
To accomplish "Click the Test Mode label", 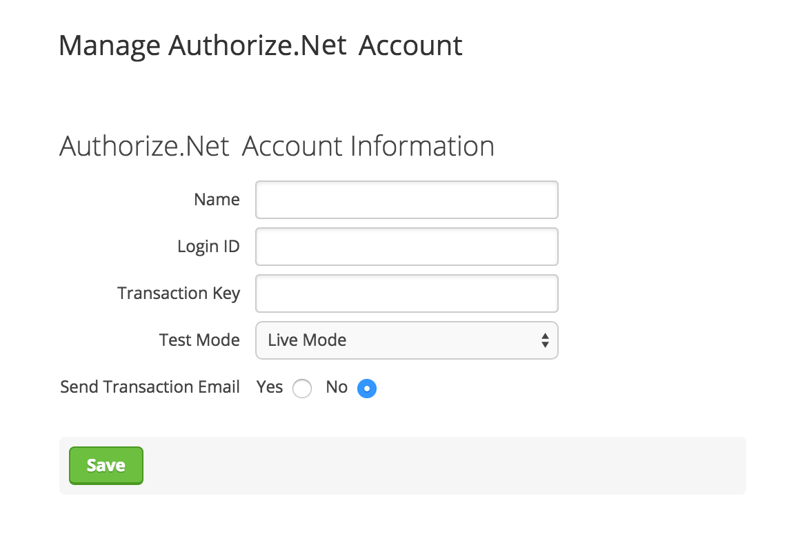I will (199, 340).
